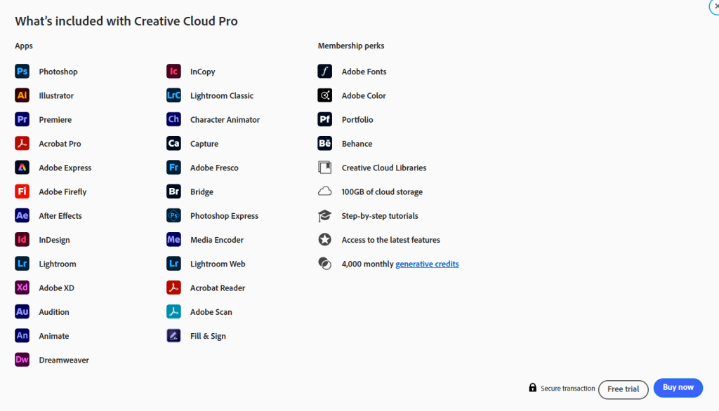Click the Acrobat Pro label
This screenshot has height=411, width=719.
point(60,144)
